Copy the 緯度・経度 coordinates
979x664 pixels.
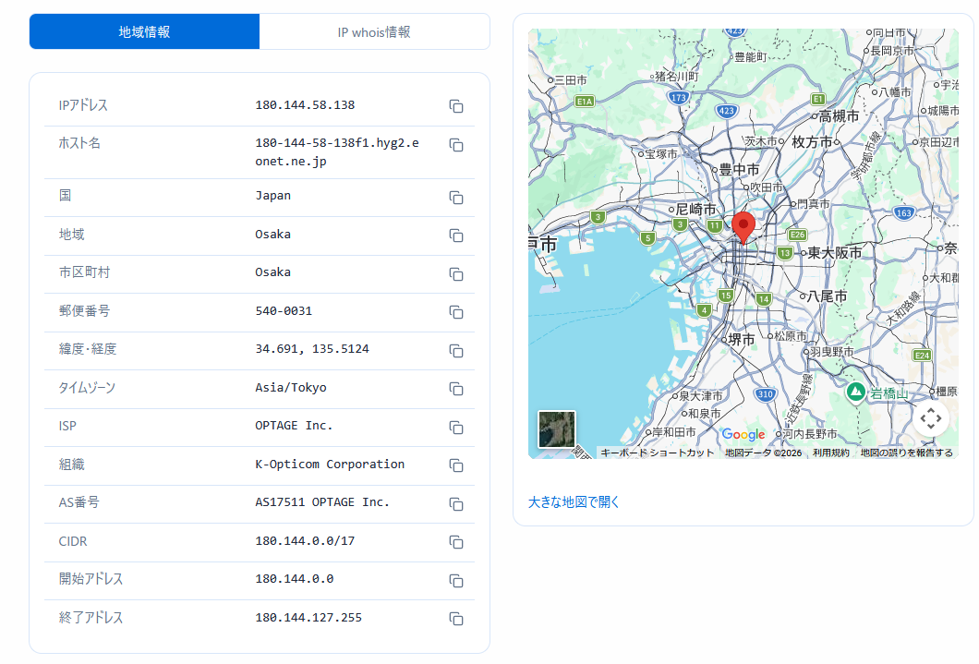pos(456,351)
